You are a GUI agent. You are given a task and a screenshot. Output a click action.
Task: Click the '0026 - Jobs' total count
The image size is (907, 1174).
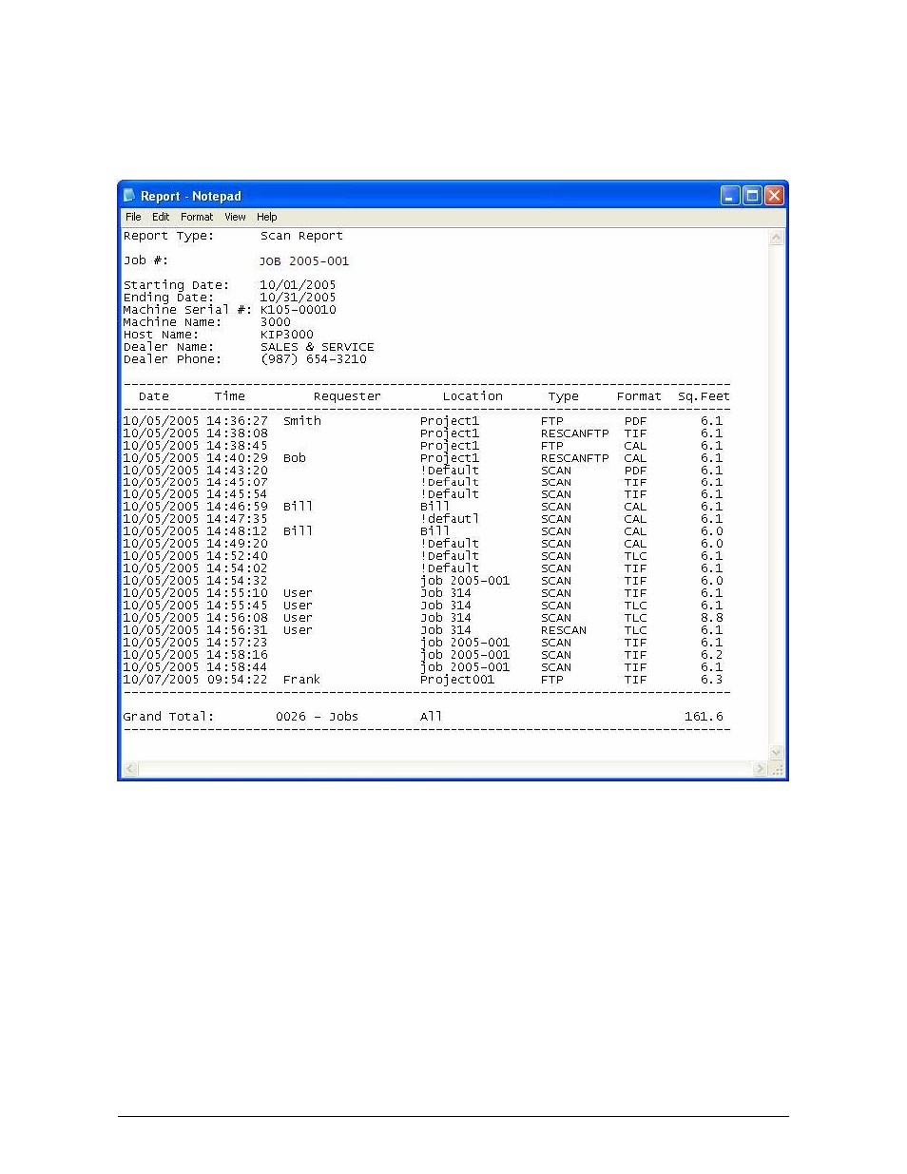pyautogui.click(x=317, y=717)
